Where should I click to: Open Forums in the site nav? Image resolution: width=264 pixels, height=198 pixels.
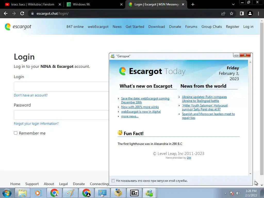click(191, 27)
